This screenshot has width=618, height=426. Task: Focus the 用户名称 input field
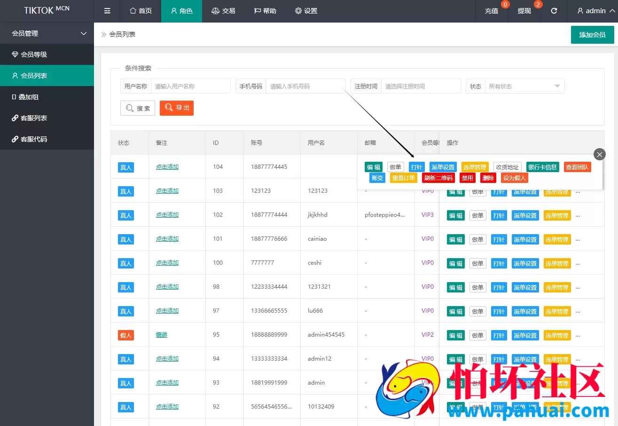(x=190, y=87)
